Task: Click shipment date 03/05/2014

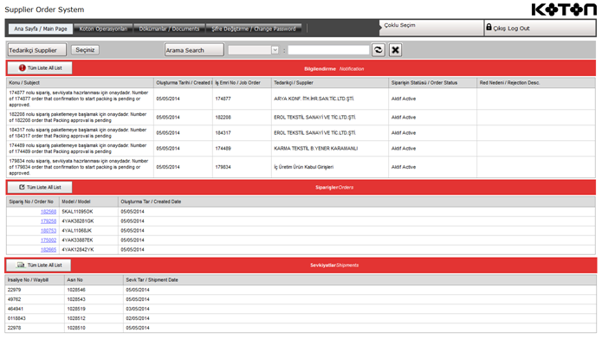Action: tap(138, 309)
